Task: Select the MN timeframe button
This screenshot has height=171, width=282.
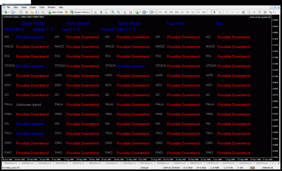Action: pos(203,12)
